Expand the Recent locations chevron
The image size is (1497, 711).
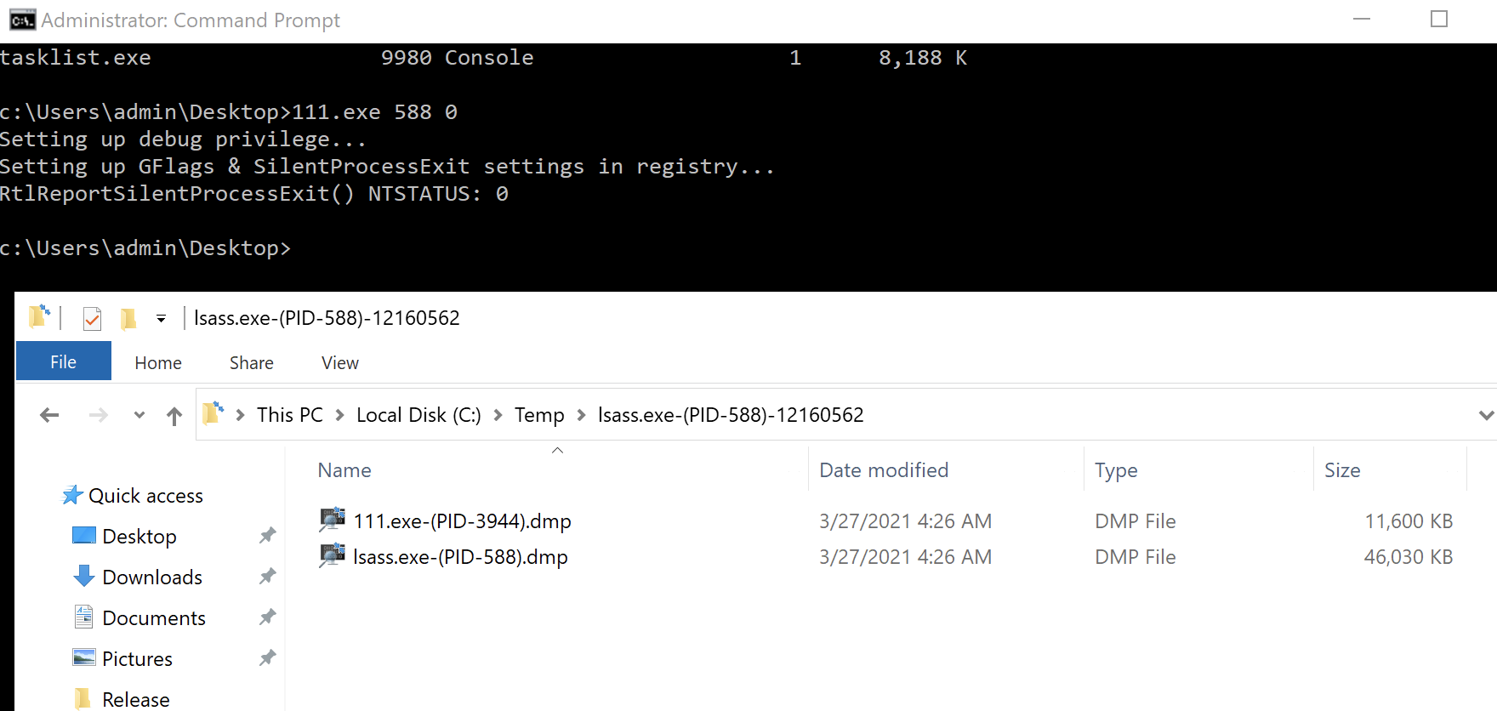click(x=139, y=415)
